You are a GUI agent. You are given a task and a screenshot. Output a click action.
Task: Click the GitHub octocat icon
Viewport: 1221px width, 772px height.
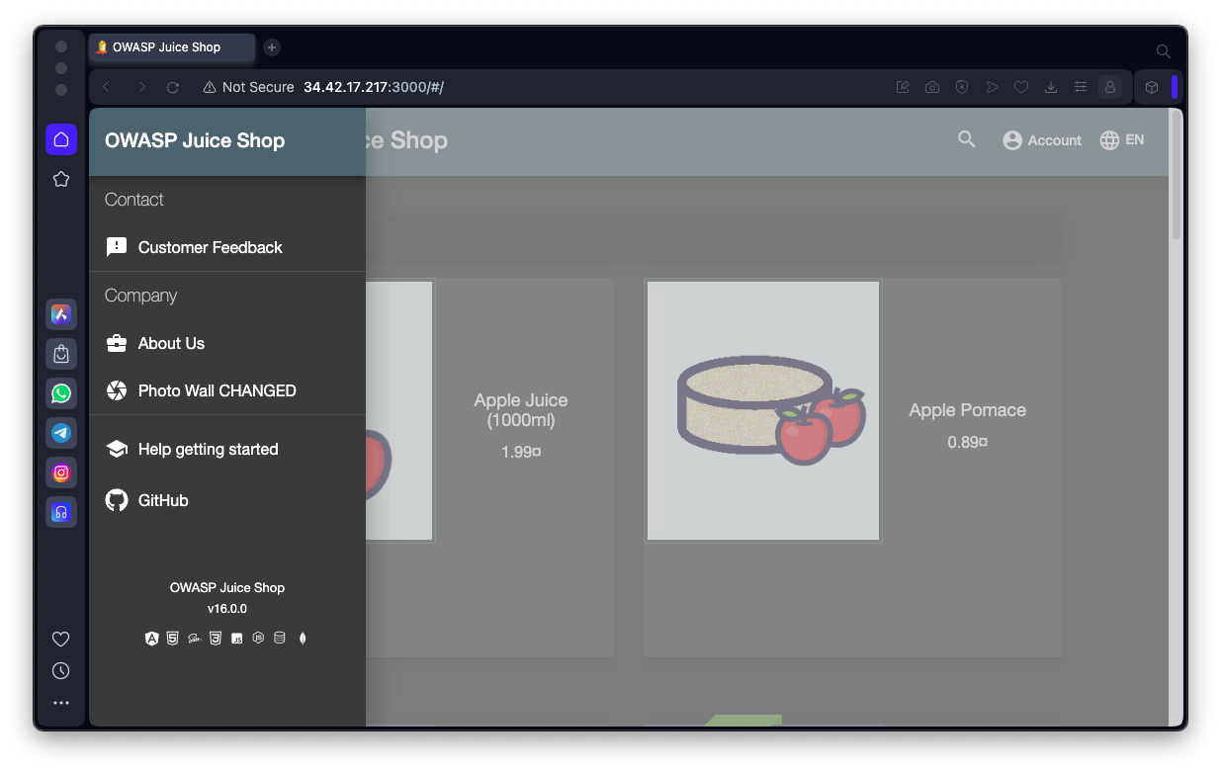[117, 500]
